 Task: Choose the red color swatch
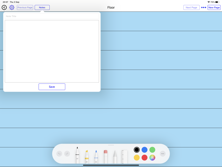pyautogui.click(x=144, y=158)
